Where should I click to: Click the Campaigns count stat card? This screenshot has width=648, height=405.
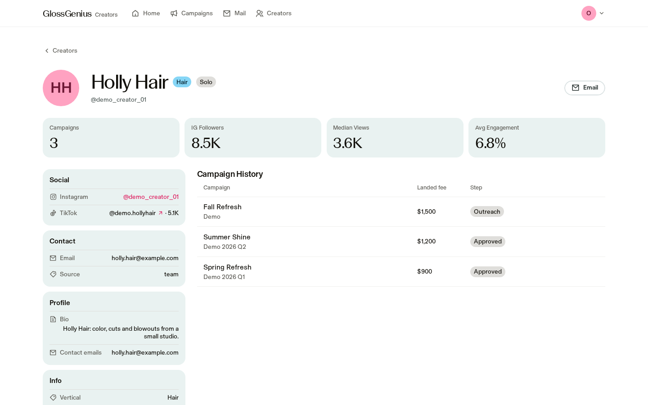point(111,138)
